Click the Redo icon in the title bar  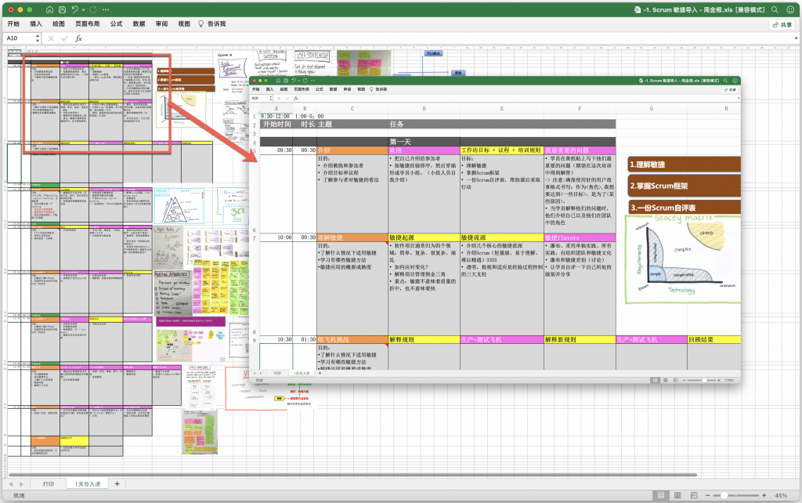coord(93,10)
